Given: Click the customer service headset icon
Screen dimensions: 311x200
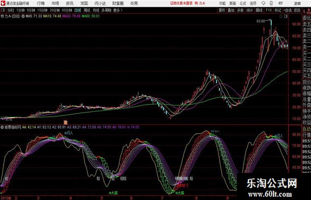Looking at the screenshot, I should [263, 3].
